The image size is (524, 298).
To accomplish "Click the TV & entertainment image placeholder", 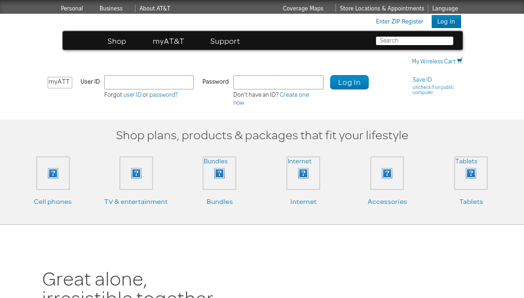I will (x=136, y=173).
